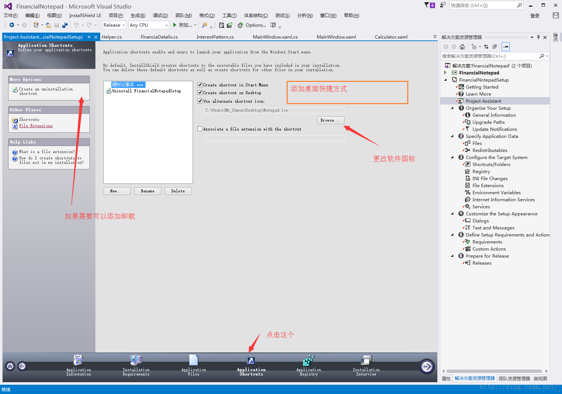Go to next step with forward arrow
The image size is (562, 394).
[x=427, y=367]
